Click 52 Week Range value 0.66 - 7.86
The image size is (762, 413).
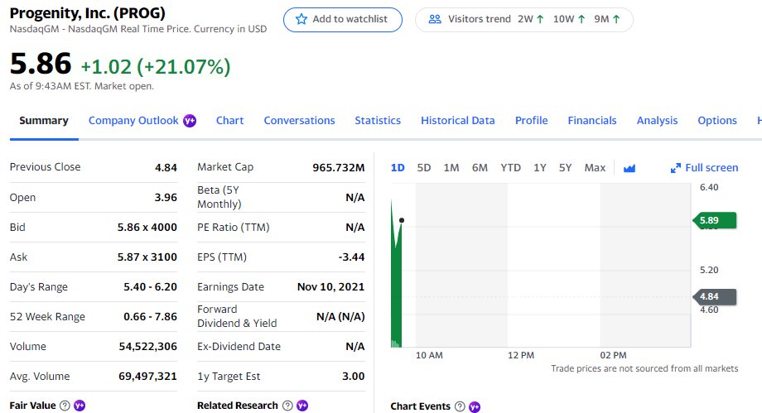(150, 317)
